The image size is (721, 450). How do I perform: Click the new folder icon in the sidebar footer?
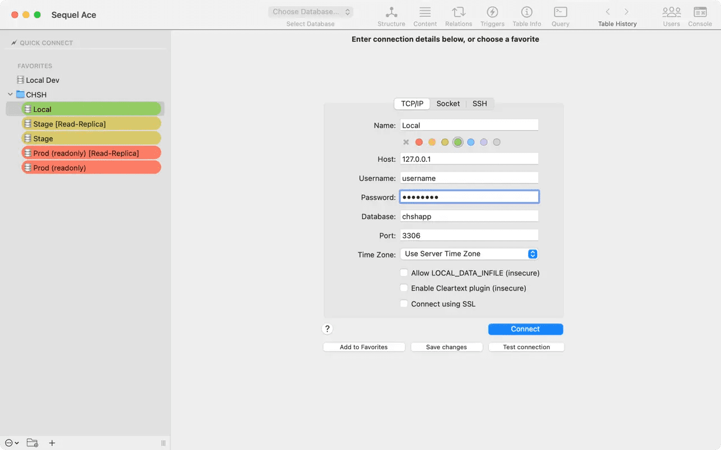click(x=33, y=443)
